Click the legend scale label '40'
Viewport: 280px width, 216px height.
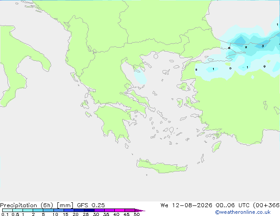[116, 214]
